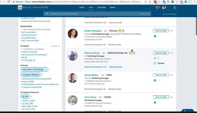This screenshot has width=197, height=113.
Task: Open the Company Current dropdown
Action: (55, 46)
